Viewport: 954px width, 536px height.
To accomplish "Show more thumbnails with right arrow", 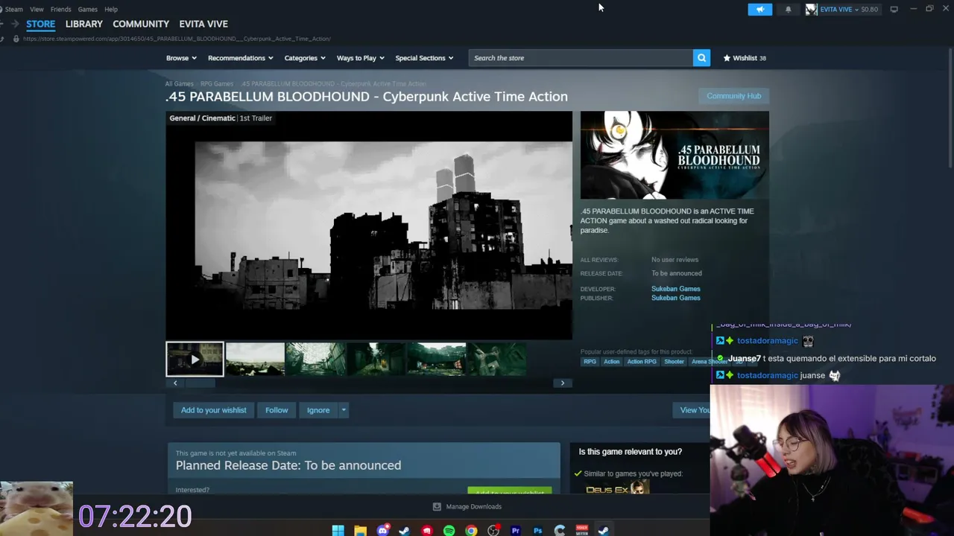I will coord(563,383).
